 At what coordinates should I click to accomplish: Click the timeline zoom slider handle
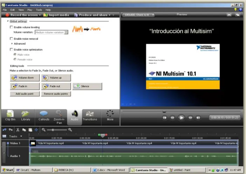coord(53,130)
